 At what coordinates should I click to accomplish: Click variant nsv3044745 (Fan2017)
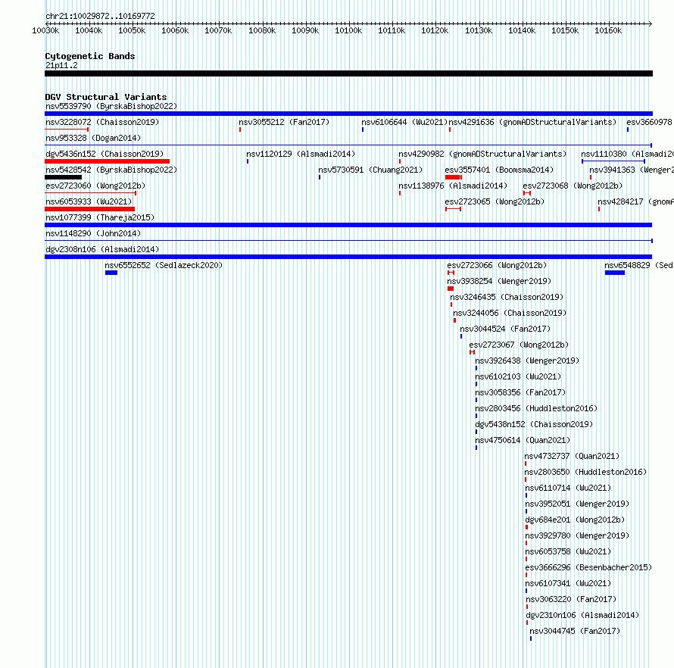575,631
